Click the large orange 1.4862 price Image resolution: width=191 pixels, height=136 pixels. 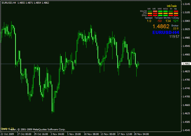161,26
